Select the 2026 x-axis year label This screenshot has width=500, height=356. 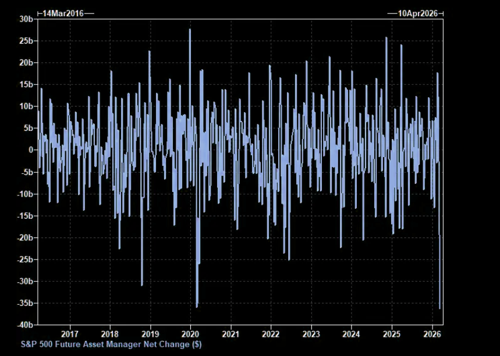(432, 334)
